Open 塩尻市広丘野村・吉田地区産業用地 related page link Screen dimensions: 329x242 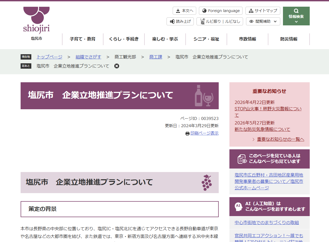point(269,182)
